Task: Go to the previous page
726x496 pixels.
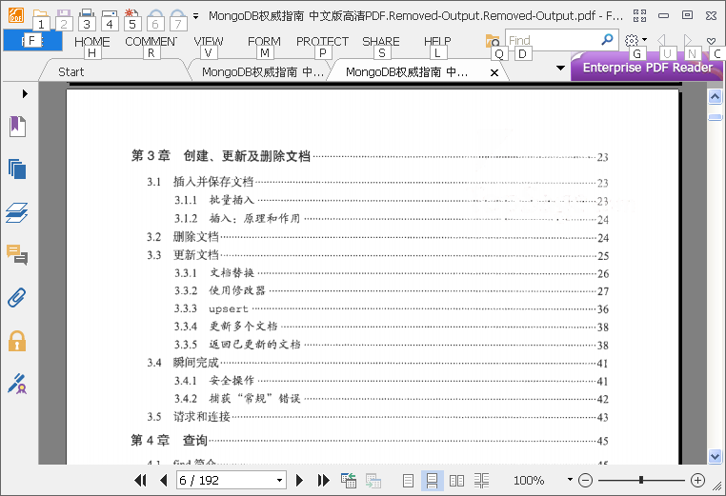Action: (x=164, y=480)
